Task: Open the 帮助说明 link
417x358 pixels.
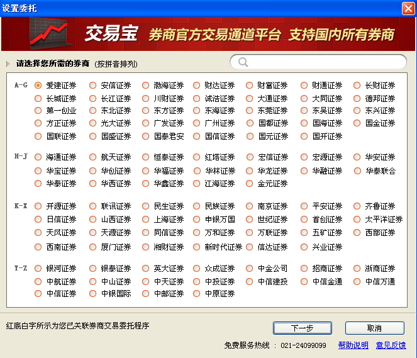Action: (353, 345)
